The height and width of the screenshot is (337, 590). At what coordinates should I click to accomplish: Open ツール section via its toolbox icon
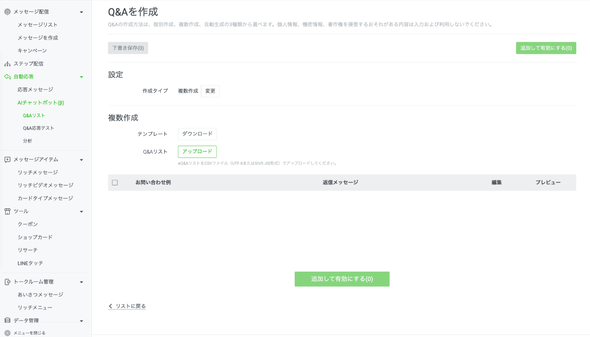pos(7,211)
